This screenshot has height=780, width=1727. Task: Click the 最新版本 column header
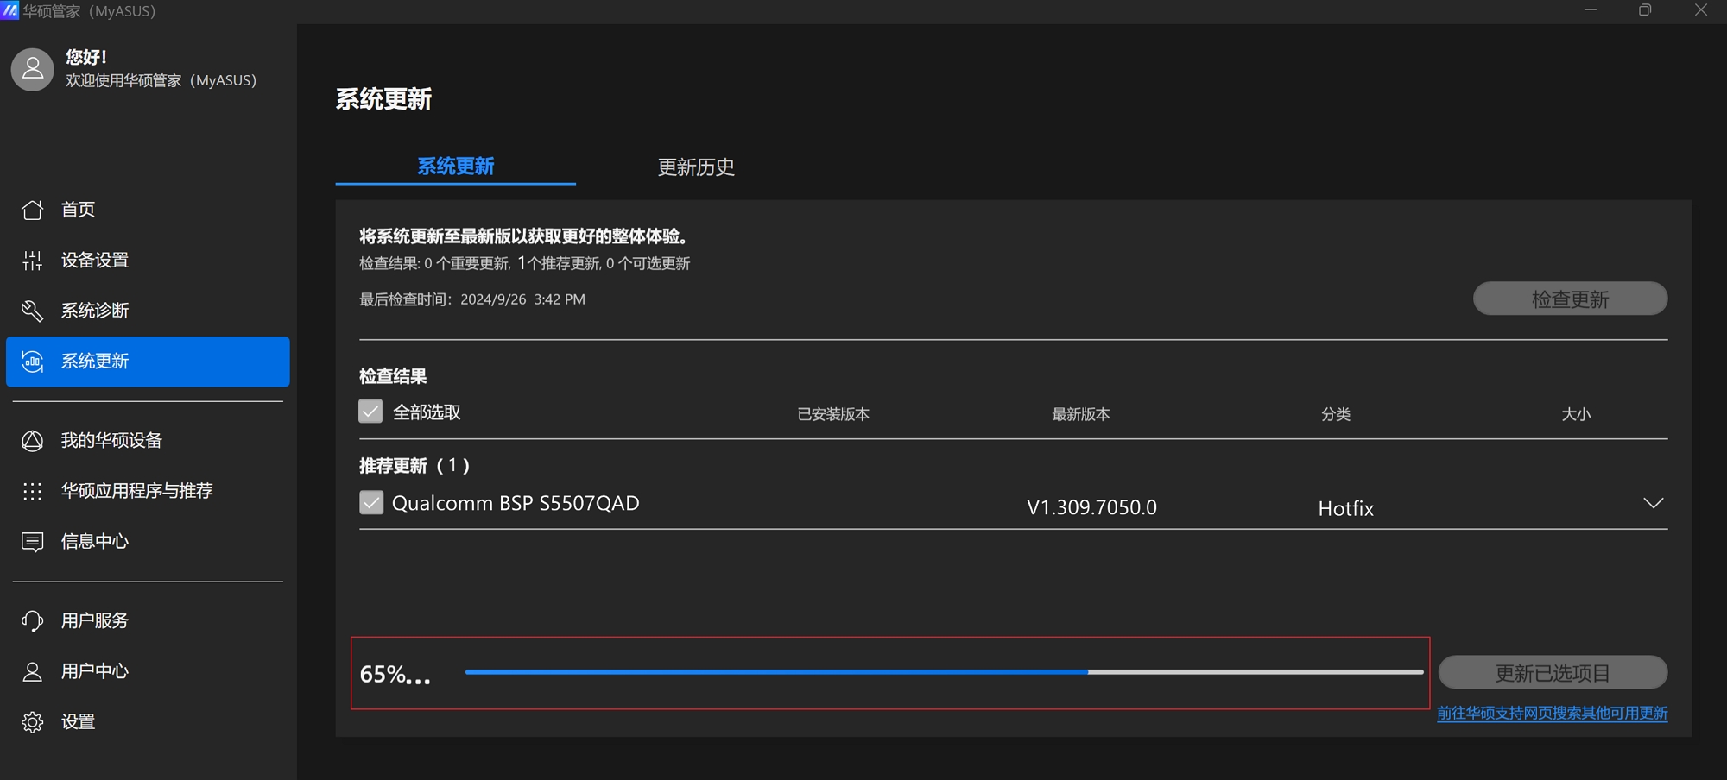[x=1080, y=414]
